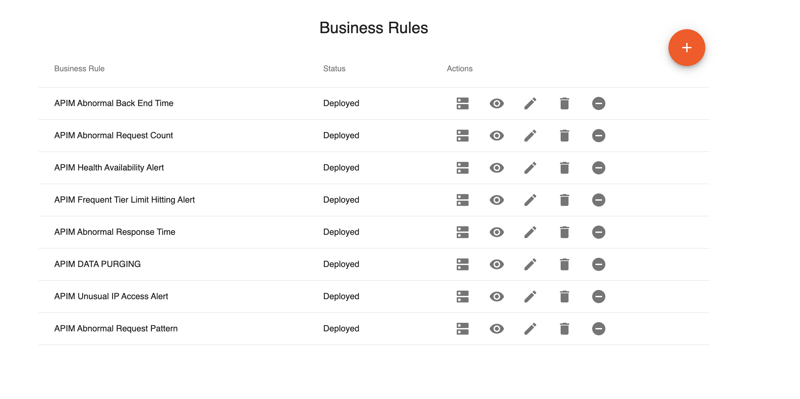The image size is (800, 399).
Task: Delete the APIM DATA PURGING rule
Action: click(x=564, y=264)
